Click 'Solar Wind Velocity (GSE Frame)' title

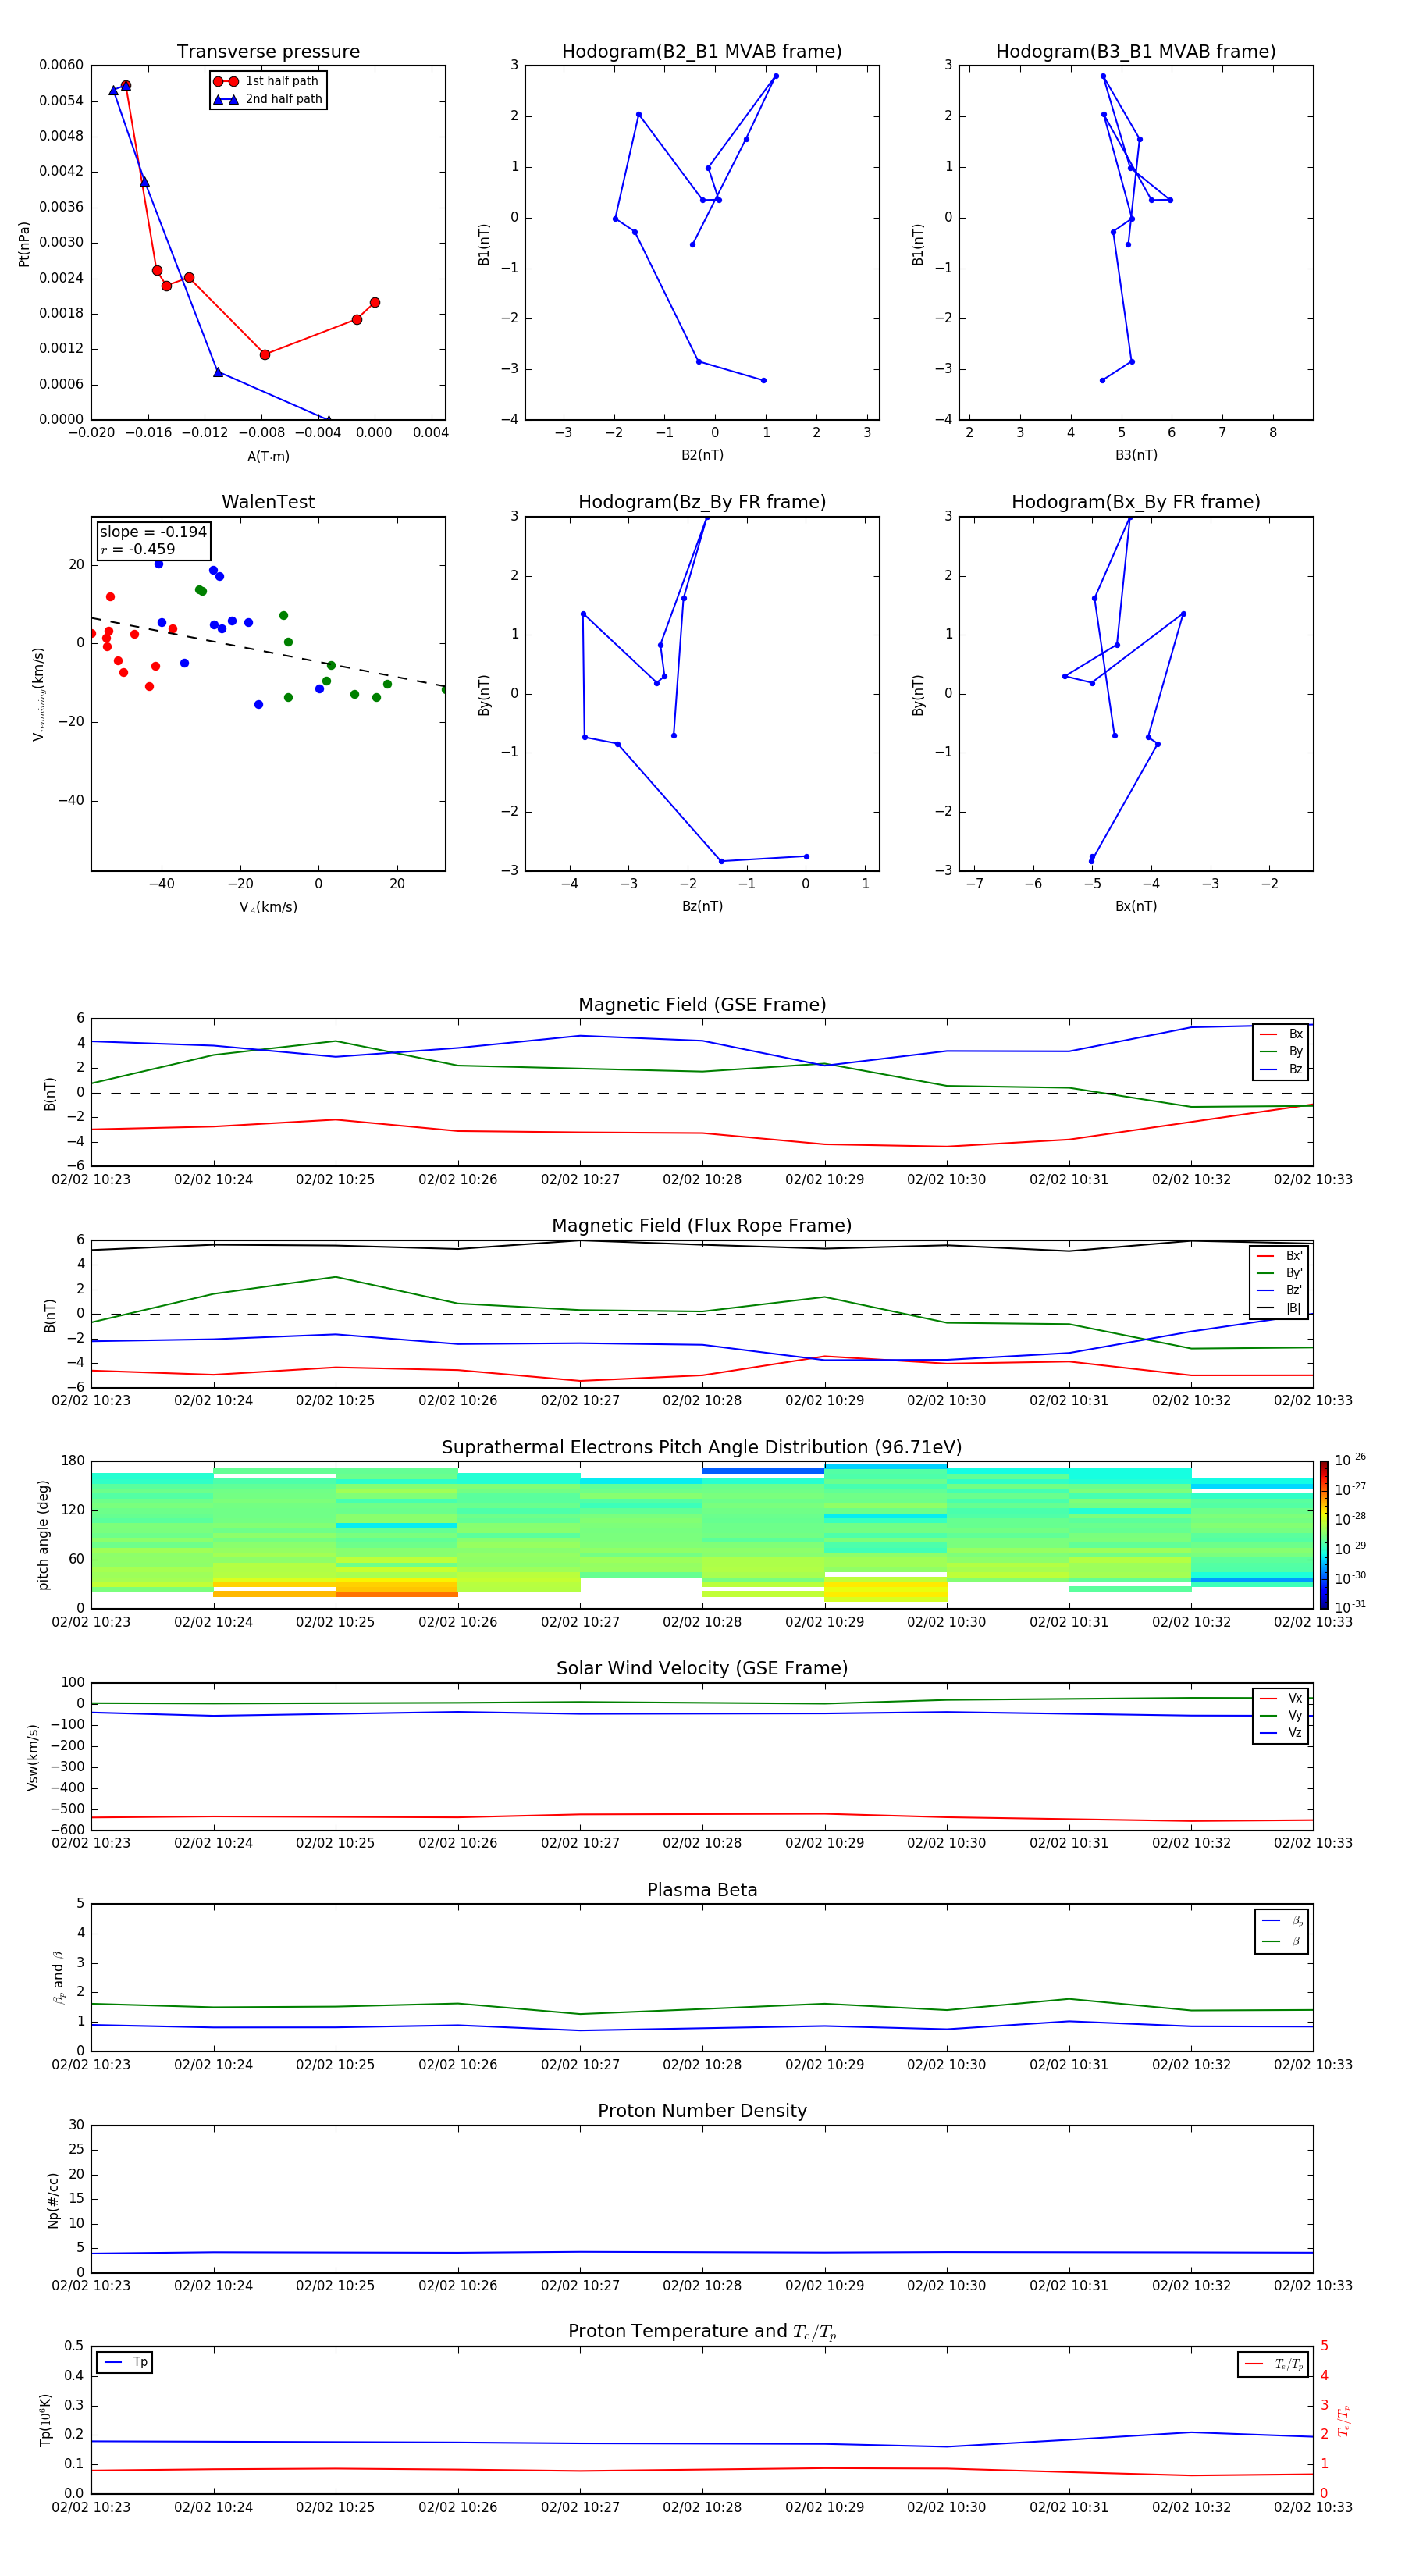tap(702, 1669)
